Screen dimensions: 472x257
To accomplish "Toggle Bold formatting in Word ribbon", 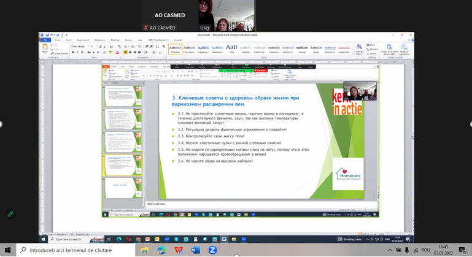I will (x=73, y=53).
